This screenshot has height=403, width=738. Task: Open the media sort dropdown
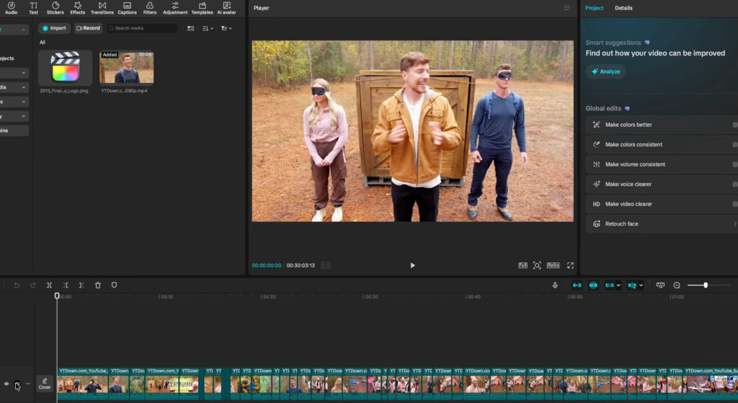(x=208, y=28)
